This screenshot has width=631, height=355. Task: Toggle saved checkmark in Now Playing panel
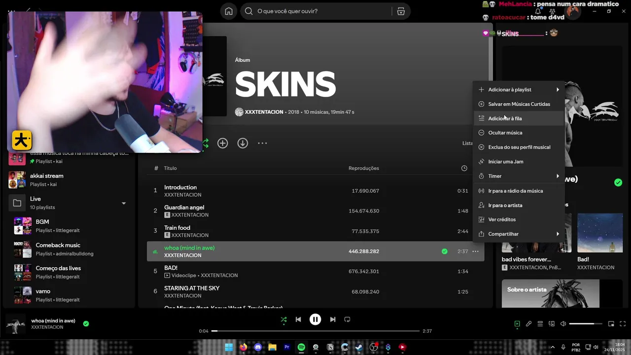(x=618, y=182)
